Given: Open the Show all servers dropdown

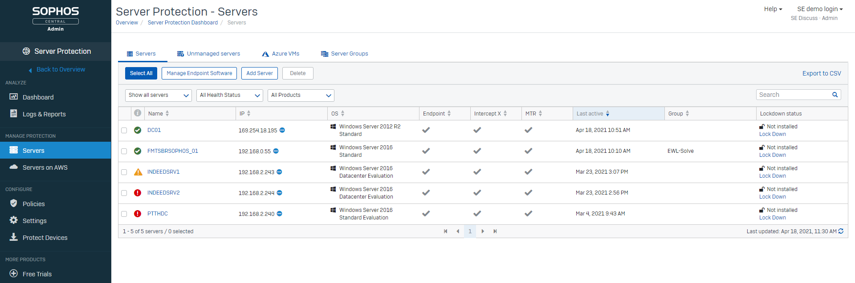Looking at the screenshot, I should [158, 95].
